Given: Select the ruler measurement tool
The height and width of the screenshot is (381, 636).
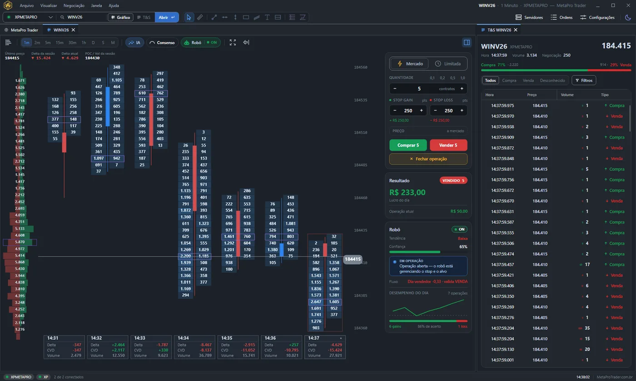Looking at the screenshot, I should coord(200,17).
